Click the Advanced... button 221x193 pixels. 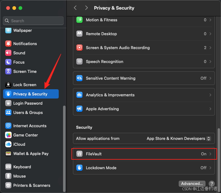click(192, 183)
